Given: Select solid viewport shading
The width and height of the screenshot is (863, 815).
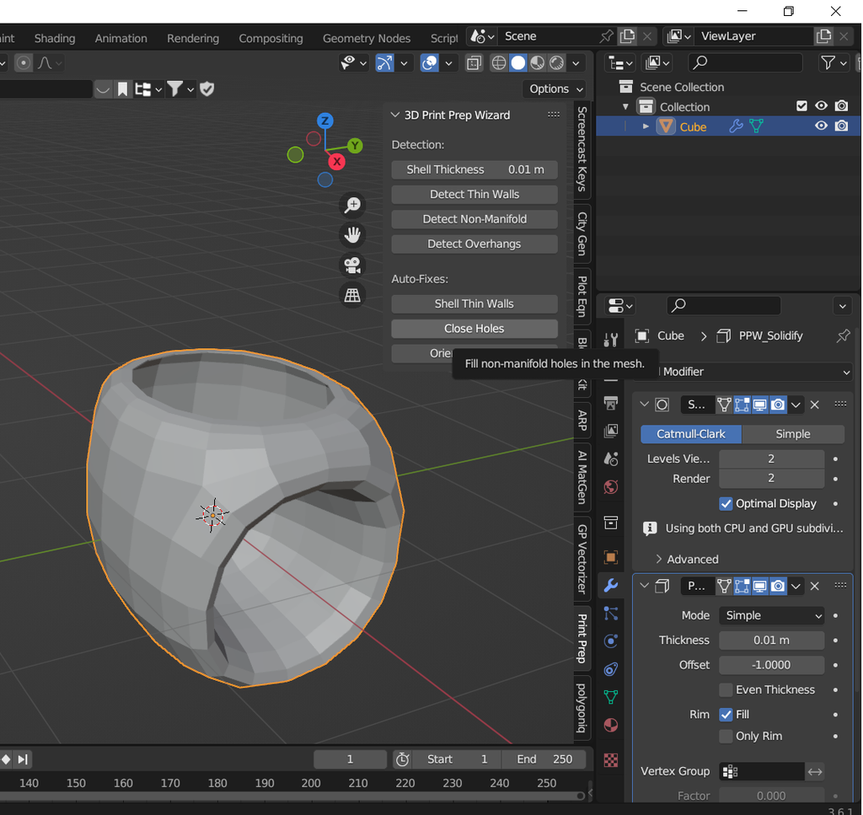Looking at the screenshot, I should 518,62.
